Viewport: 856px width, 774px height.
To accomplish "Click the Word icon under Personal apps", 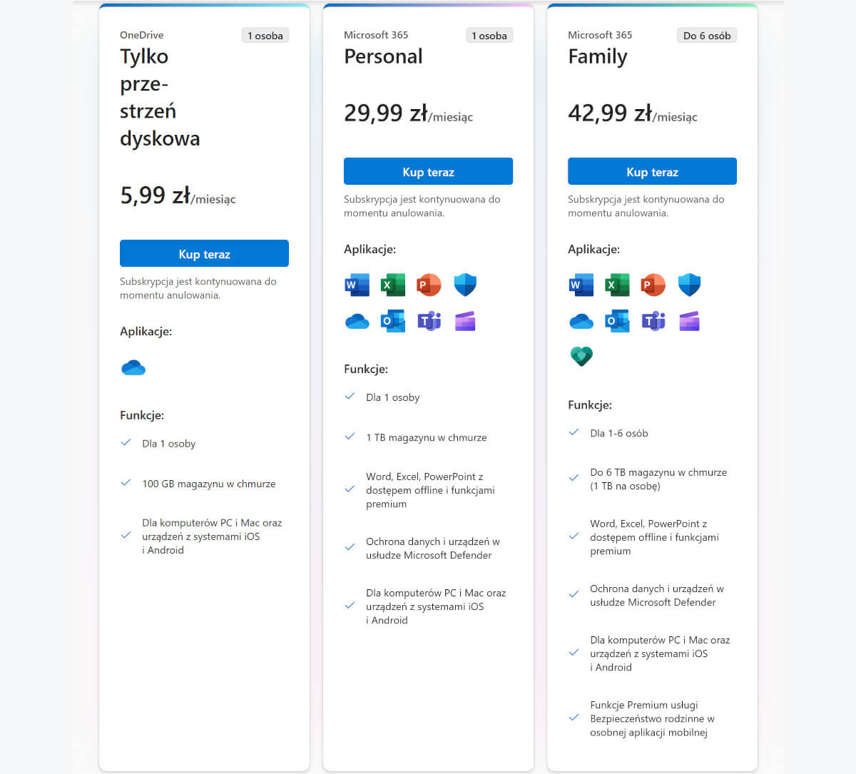I will click(357, 284).
